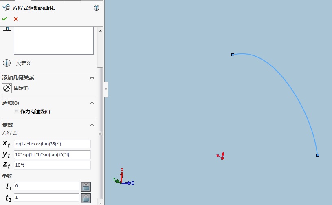Image resolution: width=332 pixels, height=205 pixels.
Task: Edit the Xt equation field
Action: pyautogui.click(x=52, y=144)
